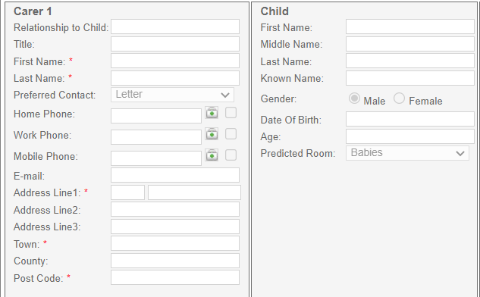Focus the Child Known Name field
Image resolution: width=480 pixels, height=297 pixels.
point(410,78)
